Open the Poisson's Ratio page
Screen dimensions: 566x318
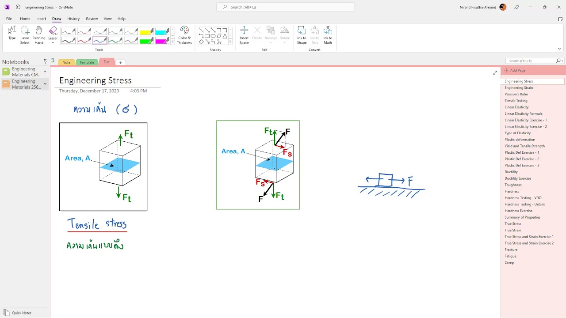[x=516, y=94]
